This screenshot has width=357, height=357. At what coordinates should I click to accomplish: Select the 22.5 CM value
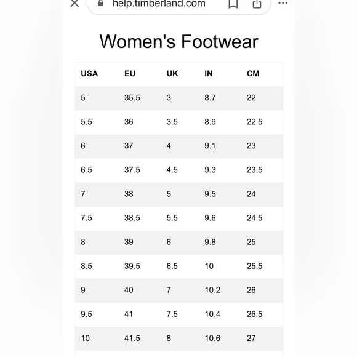(255, 122)
